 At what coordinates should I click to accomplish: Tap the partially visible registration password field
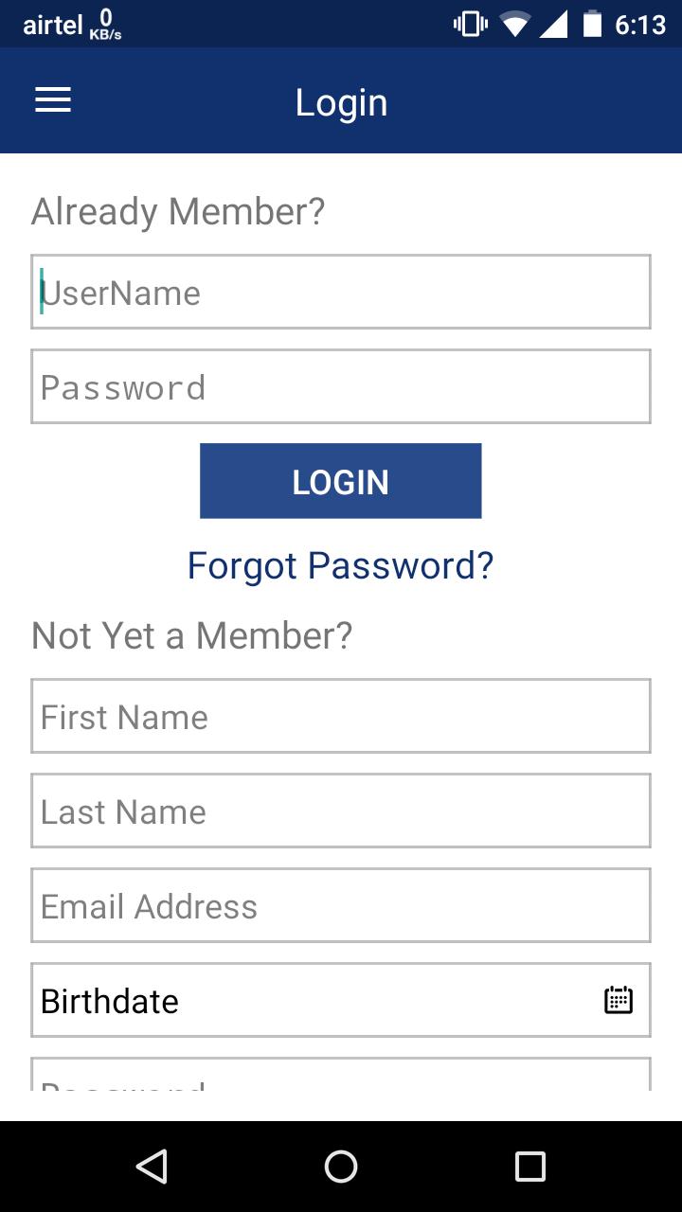341,1077
